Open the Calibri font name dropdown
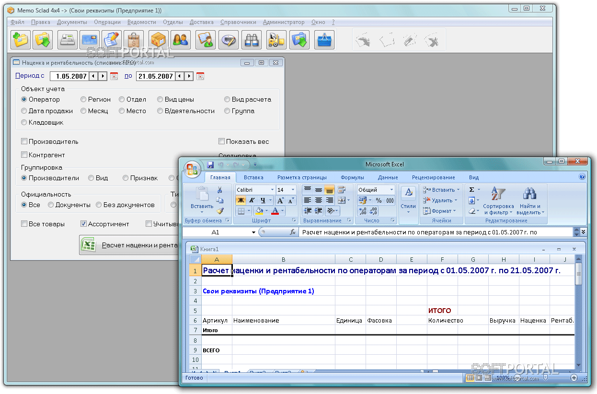 (x=273, y=190)
